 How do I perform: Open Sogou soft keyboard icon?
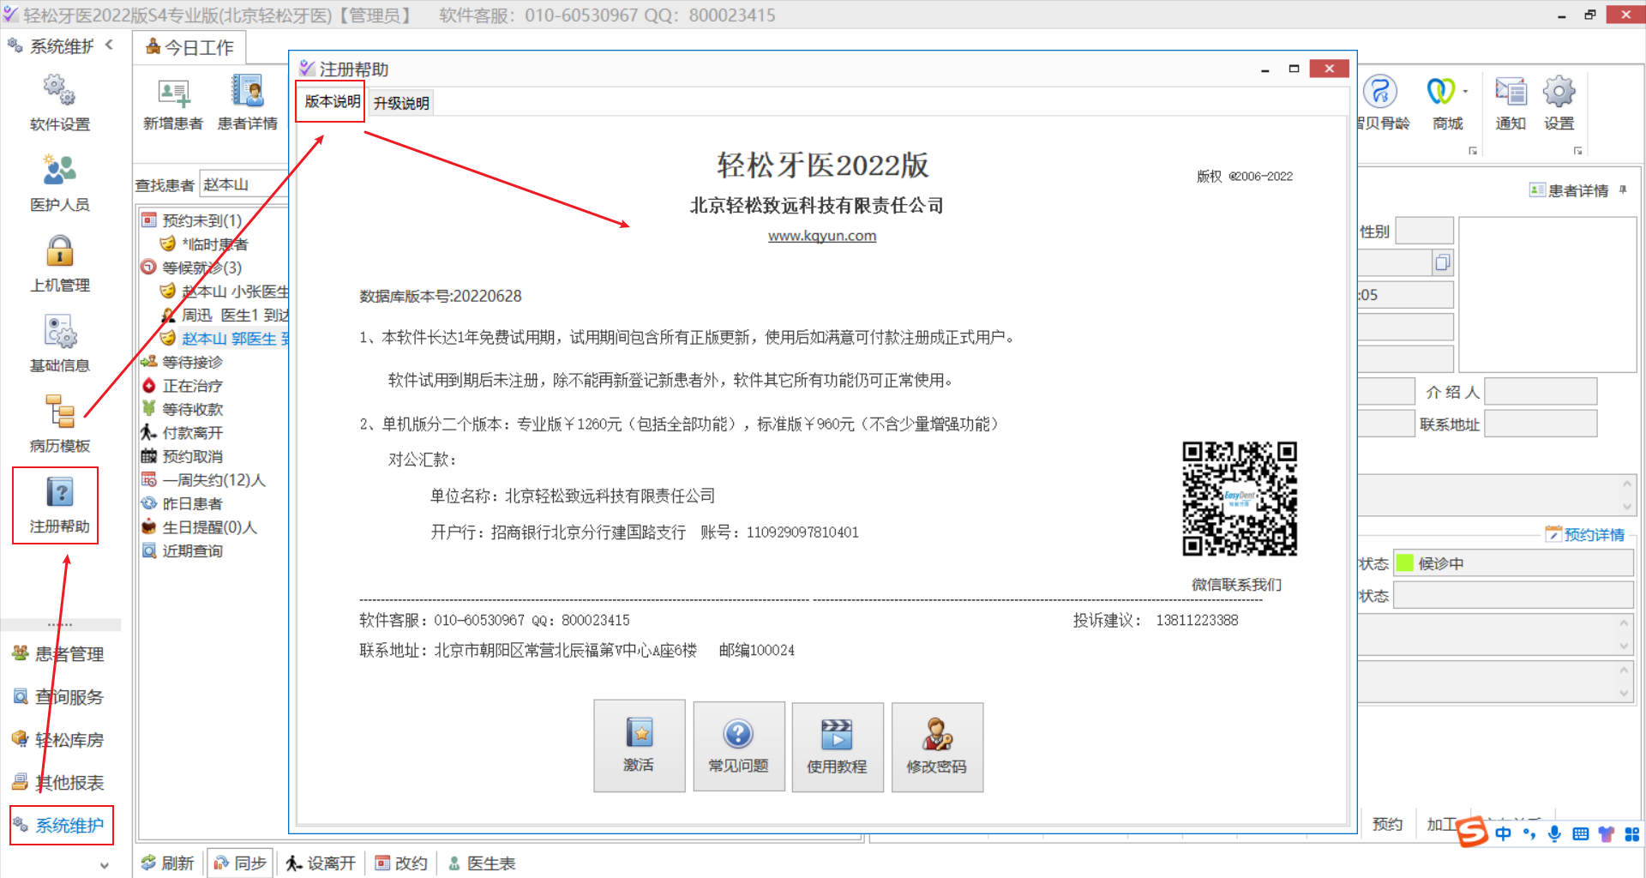[1581, 833]
